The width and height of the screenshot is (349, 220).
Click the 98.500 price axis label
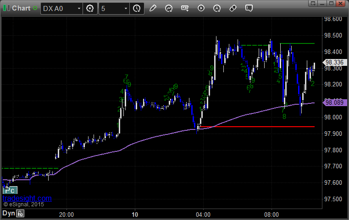click(x=333, y=36)
